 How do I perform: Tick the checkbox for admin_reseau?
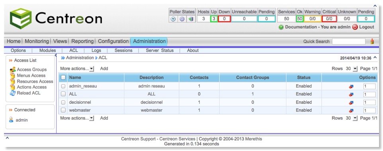(63, 86)
